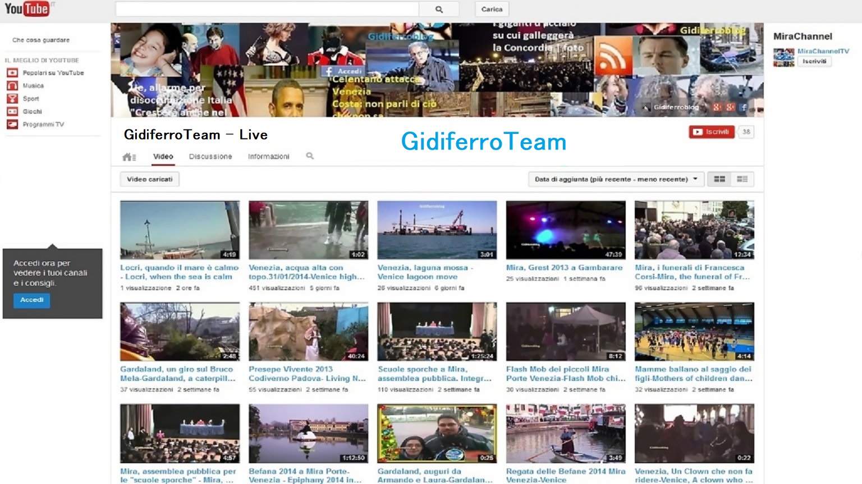Open title Locri, quando il mare è calmo

[x=179, y=272]
